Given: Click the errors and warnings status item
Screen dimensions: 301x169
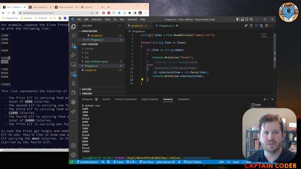Looking at the screenshot, I should click(131, 162).
